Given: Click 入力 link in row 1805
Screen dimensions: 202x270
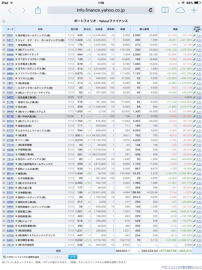Looking at the screenshot, I should point(199,45).
